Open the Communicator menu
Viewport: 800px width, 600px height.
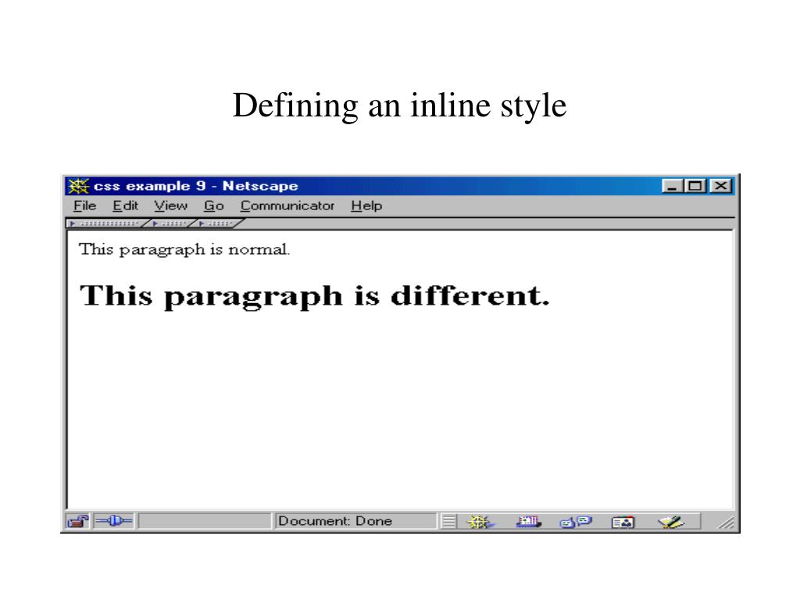[x=287, y=205]
